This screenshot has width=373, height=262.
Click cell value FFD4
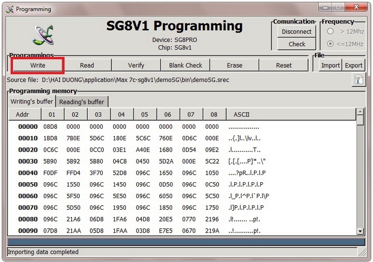73,173
